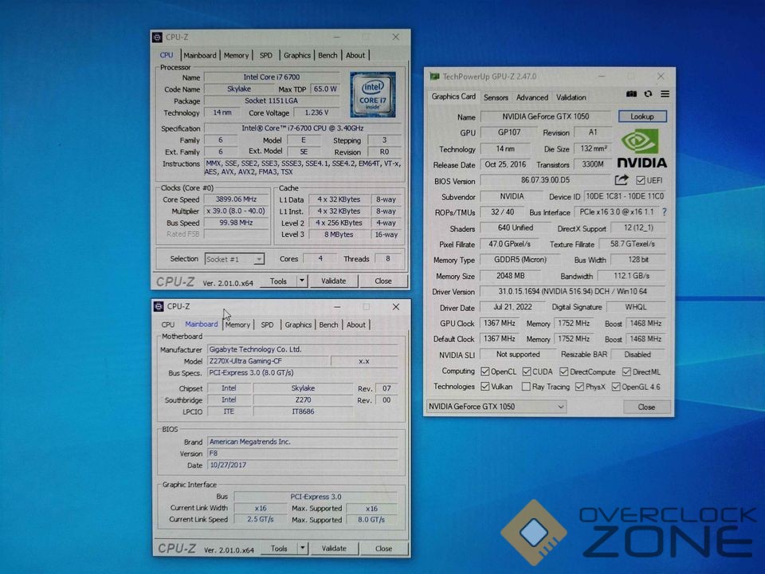Click the GPU-Z title bar app icon
Screen dimensions: 765x574
click(x=434, y=77)
